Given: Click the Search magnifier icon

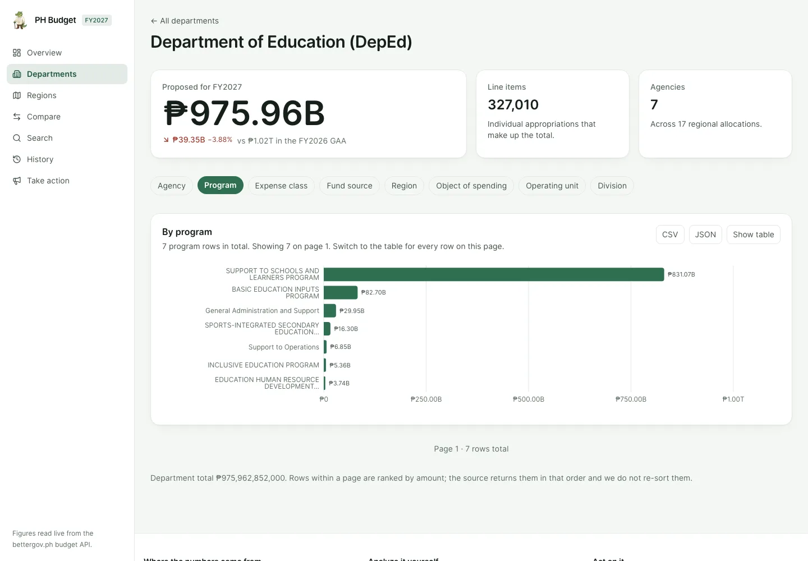Looking at the screenshot, I should [x=17, y=138].
